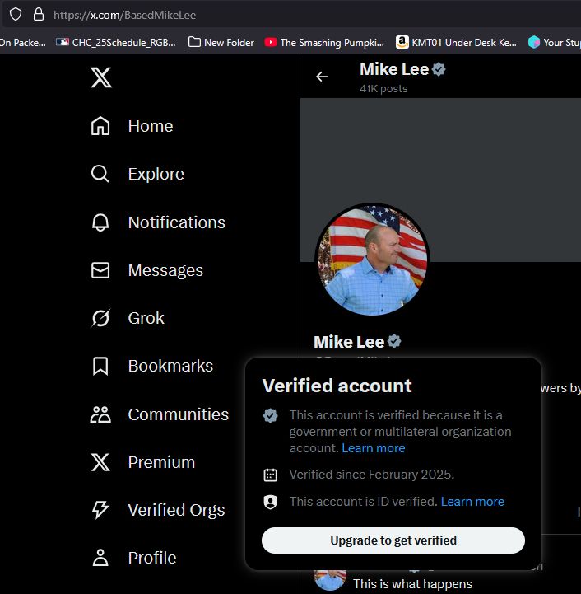Open Bookmarks in the sidebar
Image resolution: width=581 pixels, height=594 pixels.
(151, 366)
